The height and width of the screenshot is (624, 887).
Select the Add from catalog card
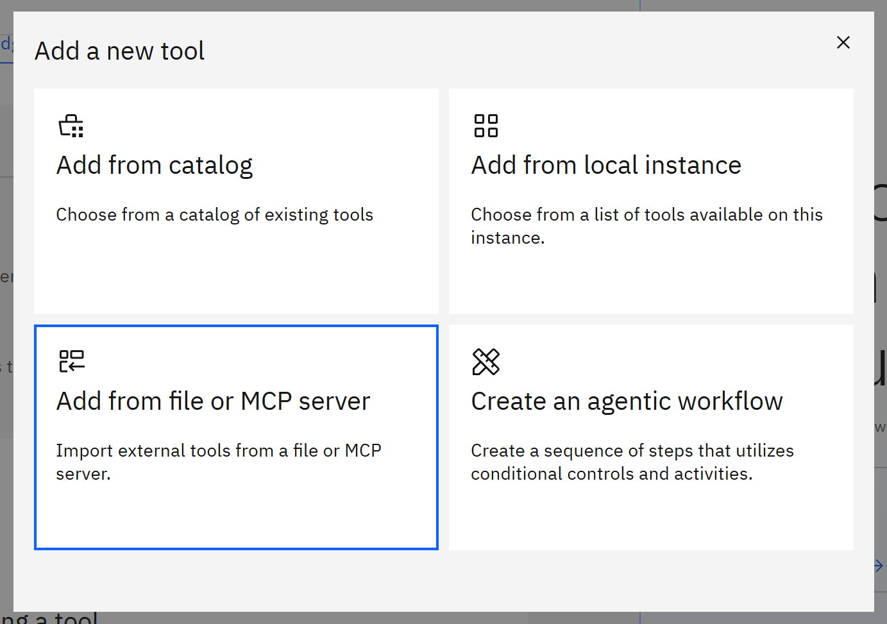click(236, 201)
